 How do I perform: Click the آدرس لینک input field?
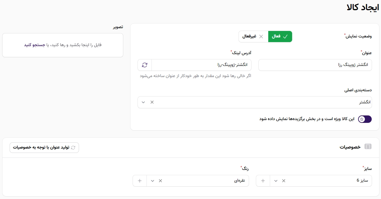[x=201, y=65]
